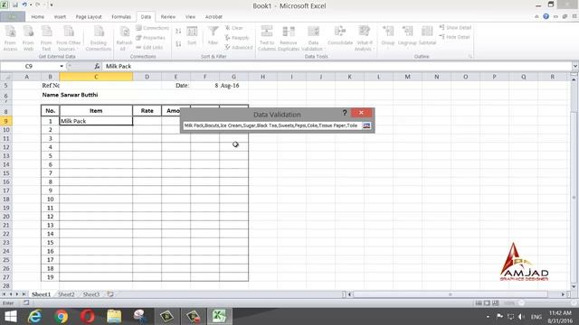Run Remove Duplicates

pyautogui.click(x=289, y=38)
